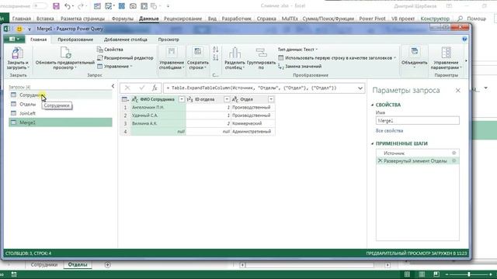Click the Все свойства link
This screenshot has height=279, width=497.
click(x=389, y=131)
